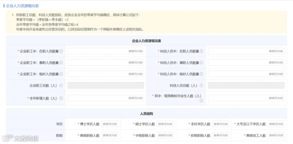Viewport: 293px width, 144px height.
Task: Click the 企业人力资源情况表 table header
Action: coord(146,41)
